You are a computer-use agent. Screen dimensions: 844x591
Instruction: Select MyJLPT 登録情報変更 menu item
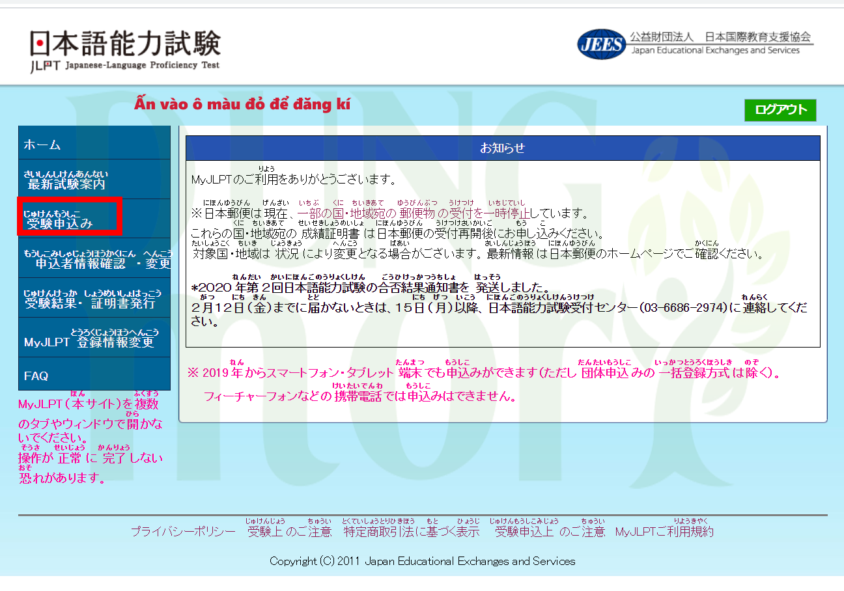tap(94, 338)
